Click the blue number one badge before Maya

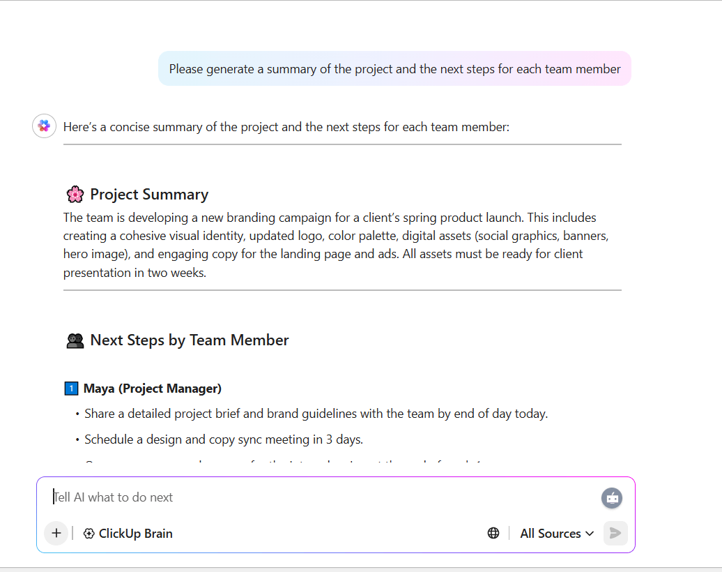pos(70,389)
